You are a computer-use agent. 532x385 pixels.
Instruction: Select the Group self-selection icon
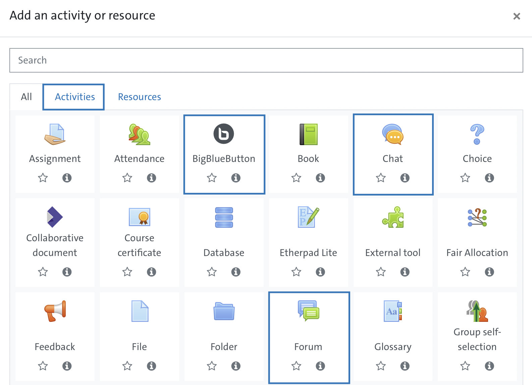[x=477, y=311]
